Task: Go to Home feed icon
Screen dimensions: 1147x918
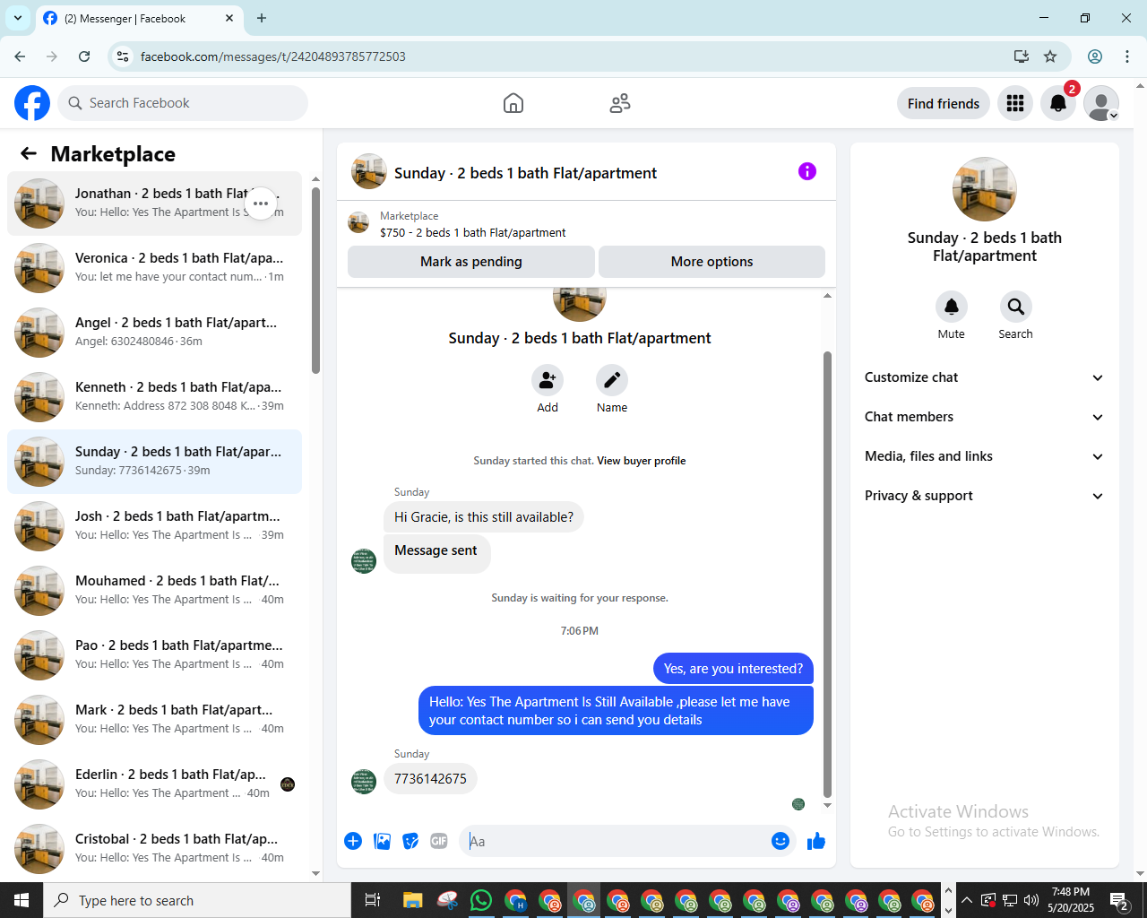Action: pos(513,103)
